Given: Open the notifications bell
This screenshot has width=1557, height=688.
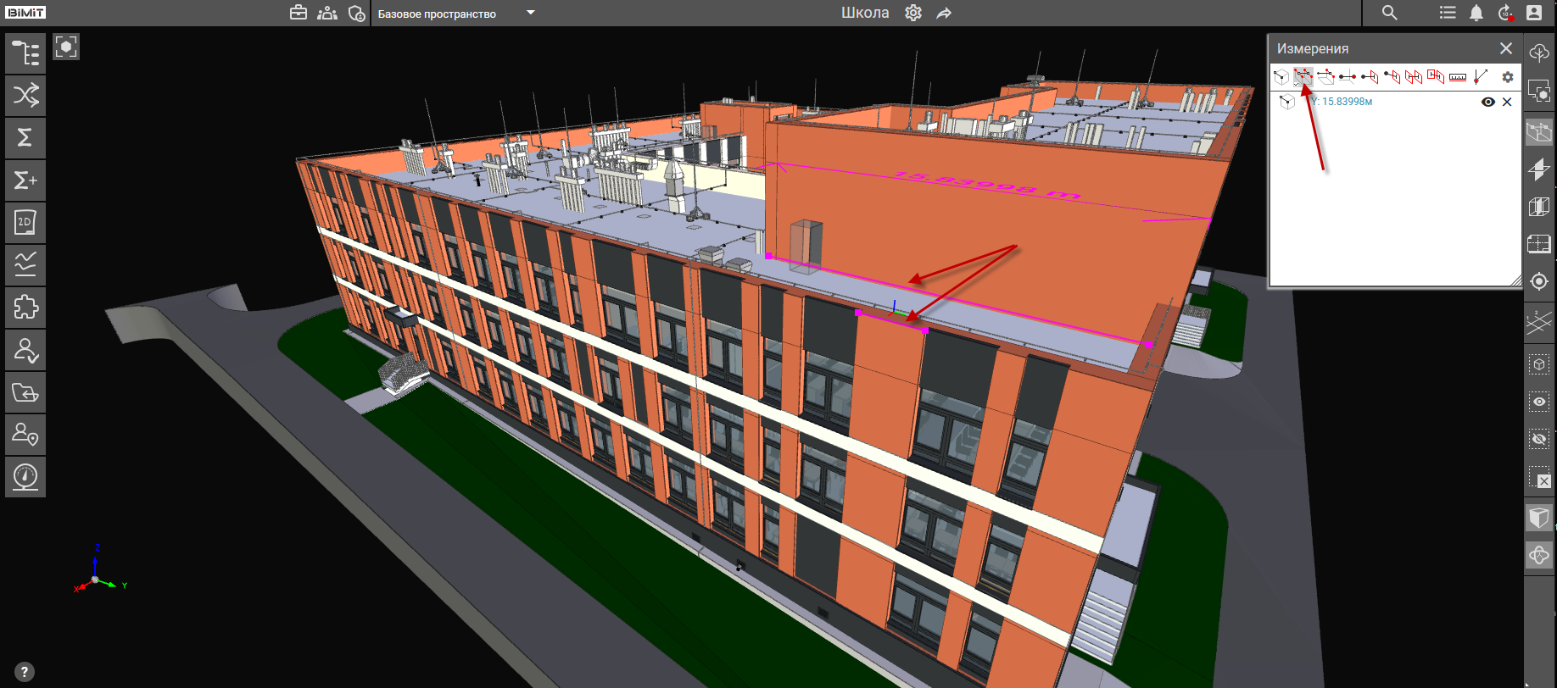Looking at the screenshot, I should 1476,13.
